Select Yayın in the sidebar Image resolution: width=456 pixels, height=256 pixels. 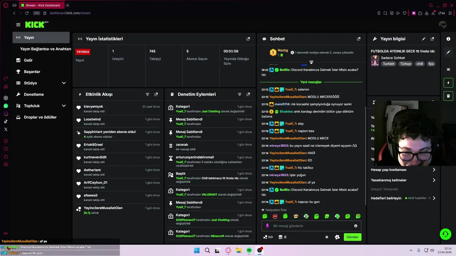[41, 37]
